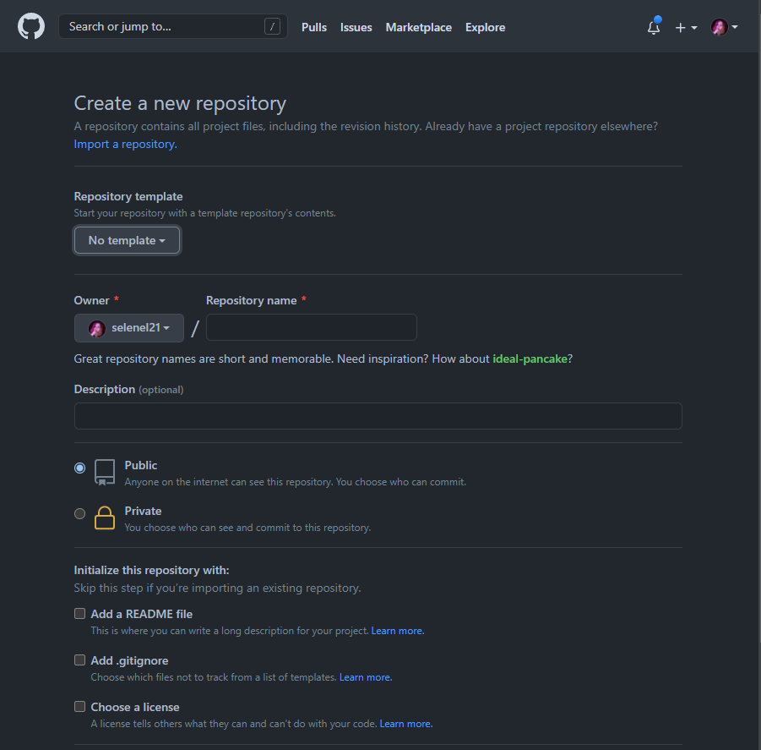The width and height of the screenshot is (761, 750).
Task: Expand the No template dropdown
Action: click(127, 240)
